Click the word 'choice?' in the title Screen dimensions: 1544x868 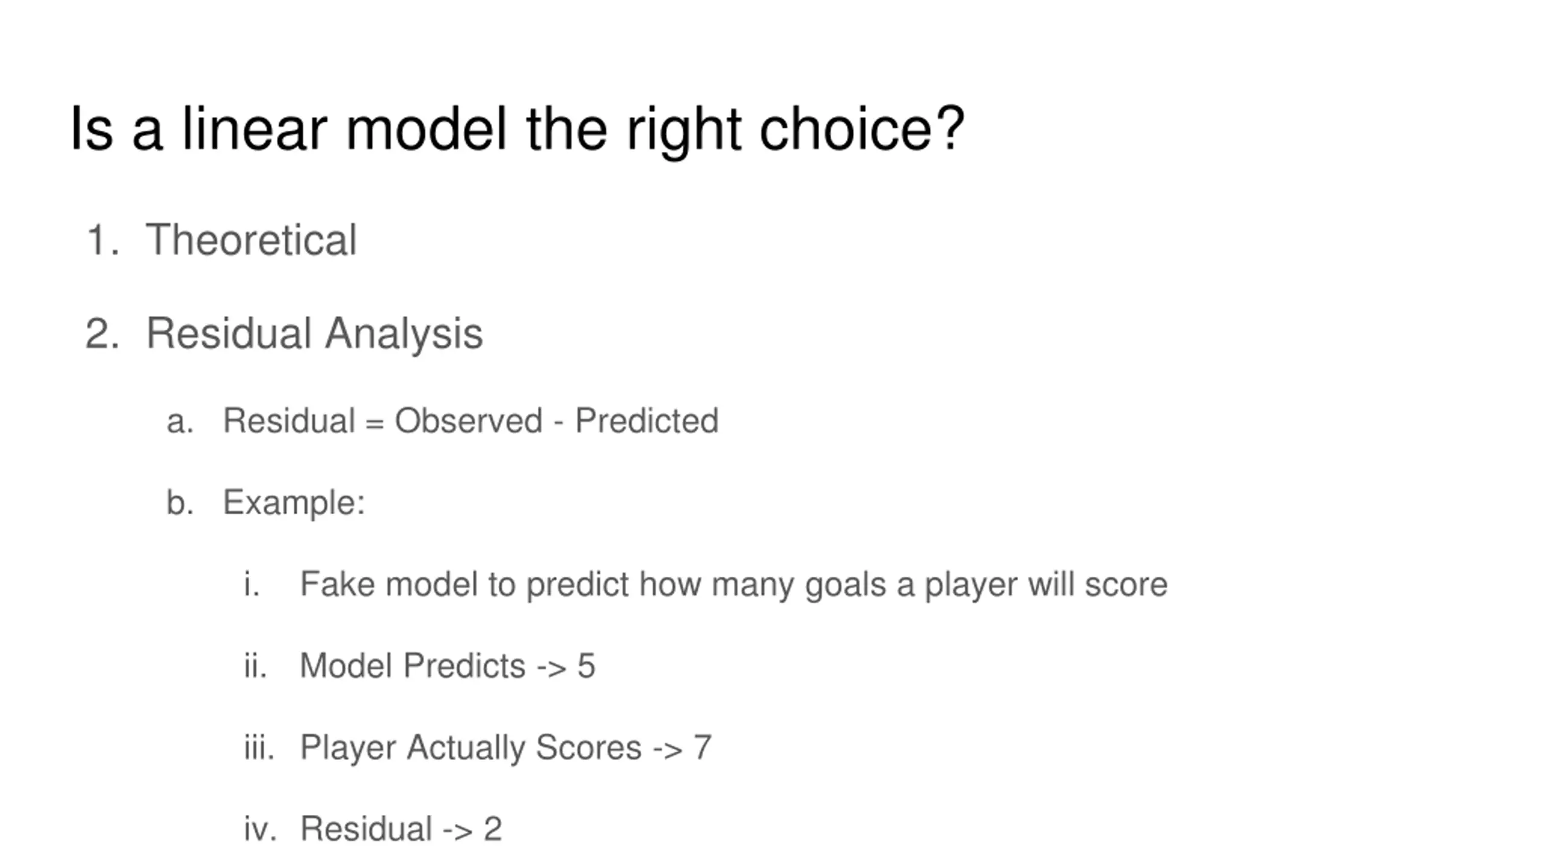pyautogui.click(x=862, y=129)
